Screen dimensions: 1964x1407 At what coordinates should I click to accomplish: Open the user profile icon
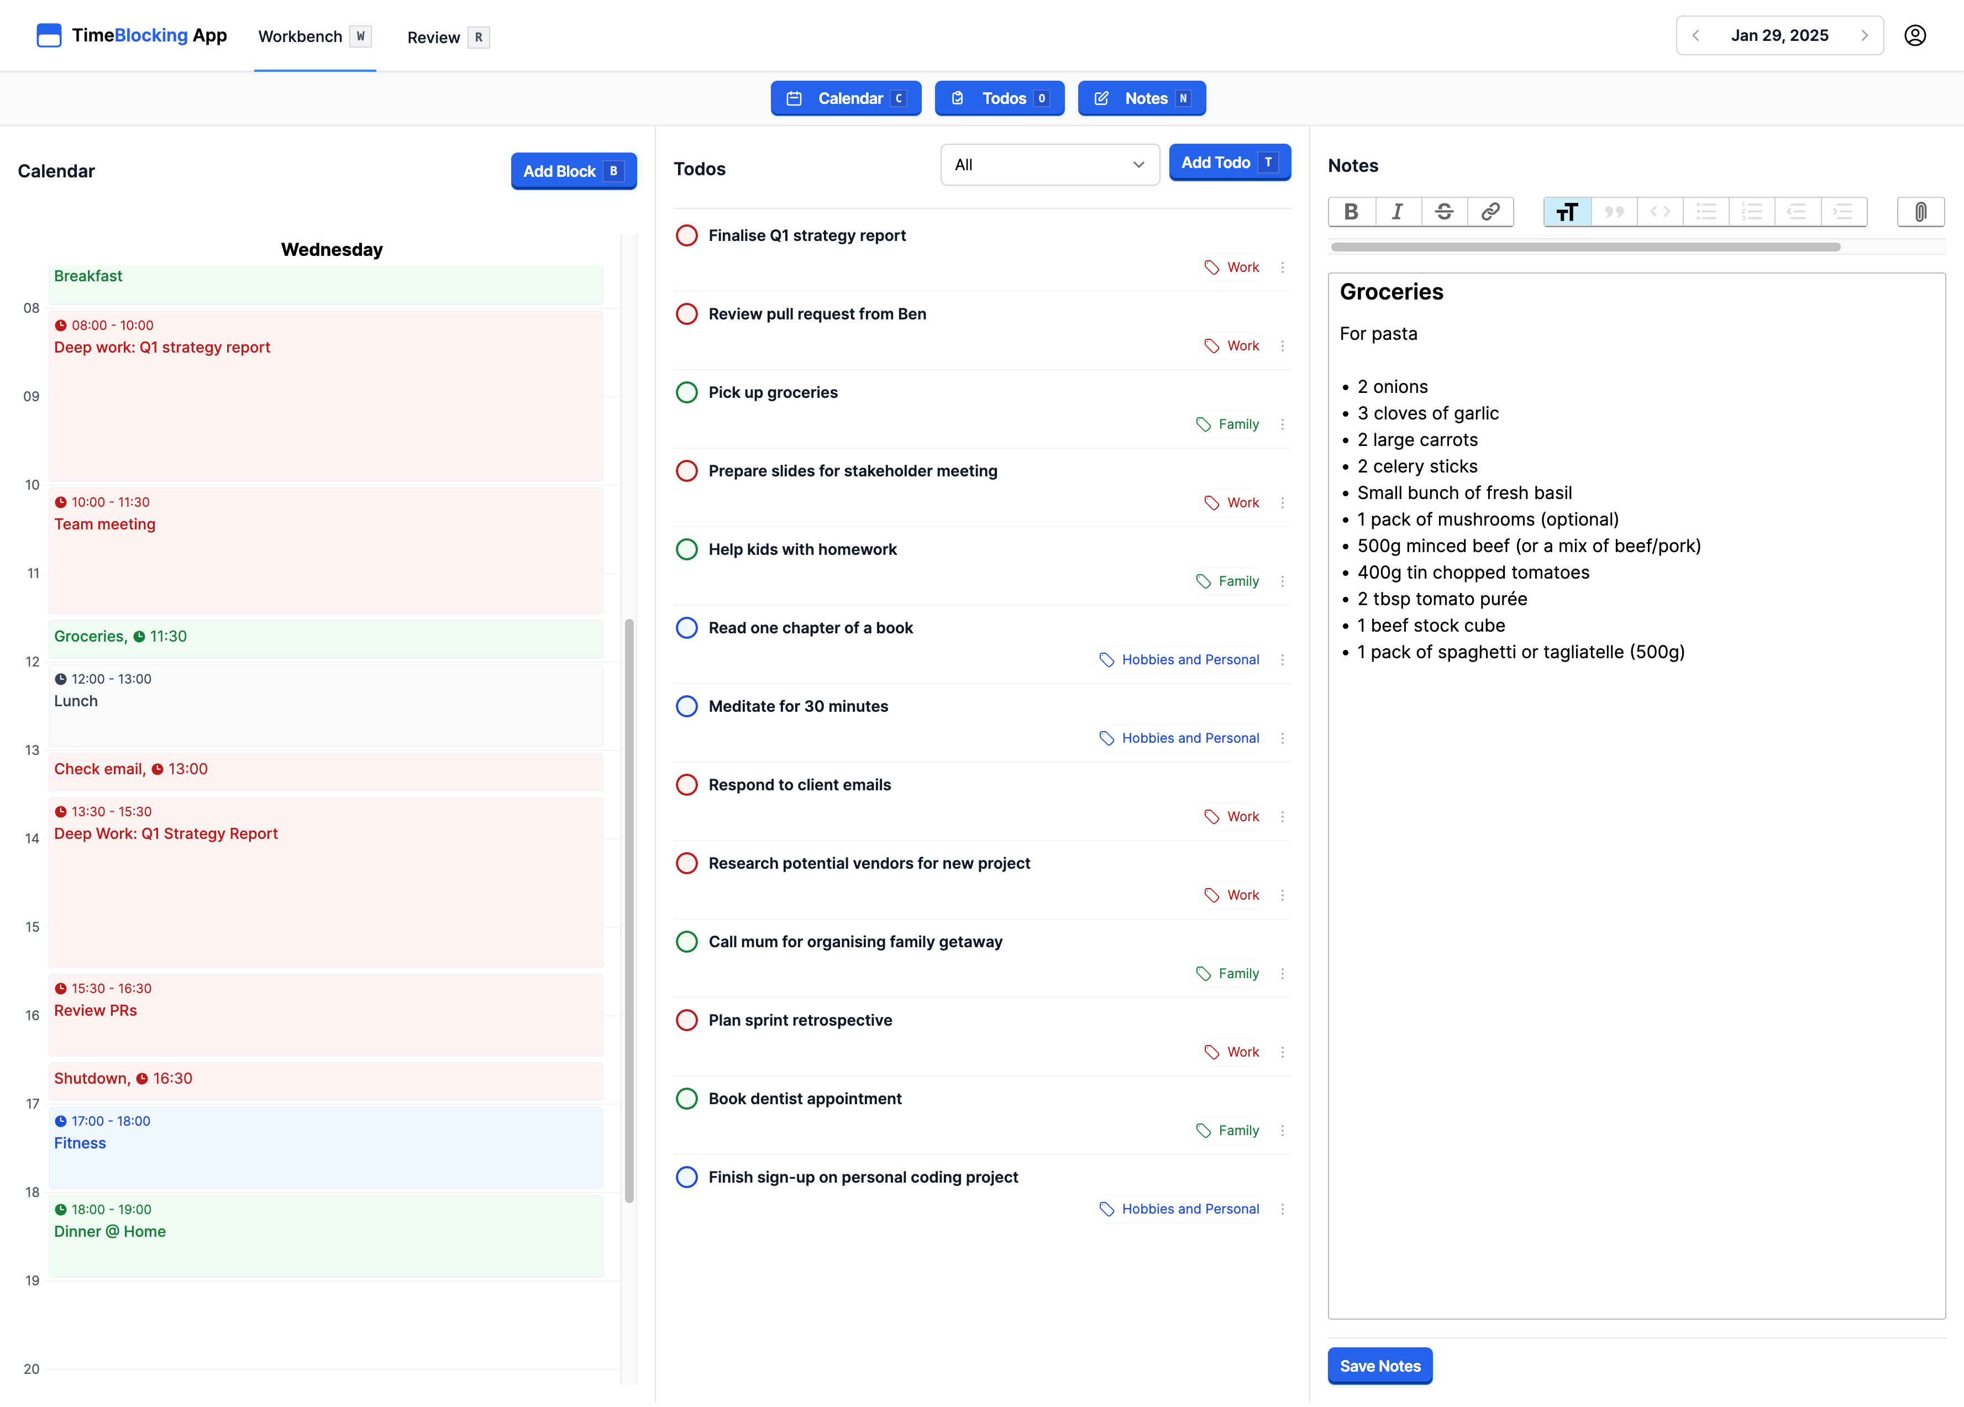pos(1915,35)
